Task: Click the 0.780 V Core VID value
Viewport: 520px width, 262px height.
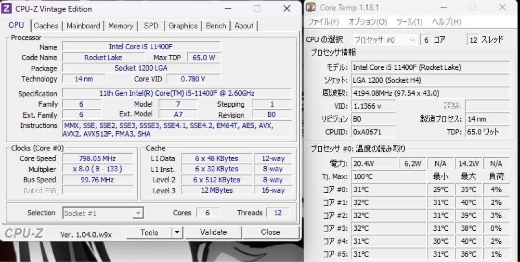Action: click(193, 79)
